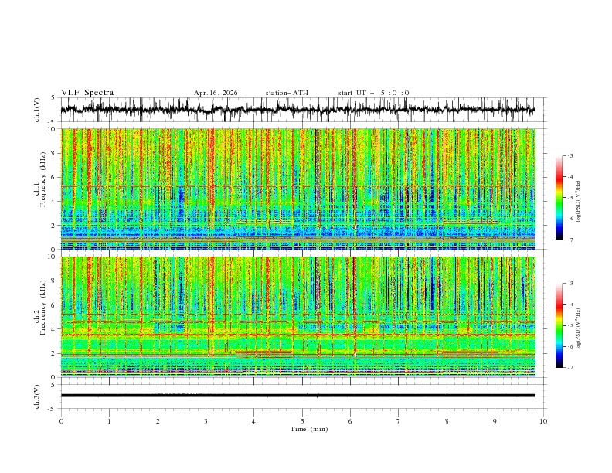Click the "Time (min)" axis title
612x473 pixels.
pyautogui.click(x=309, y=429)
